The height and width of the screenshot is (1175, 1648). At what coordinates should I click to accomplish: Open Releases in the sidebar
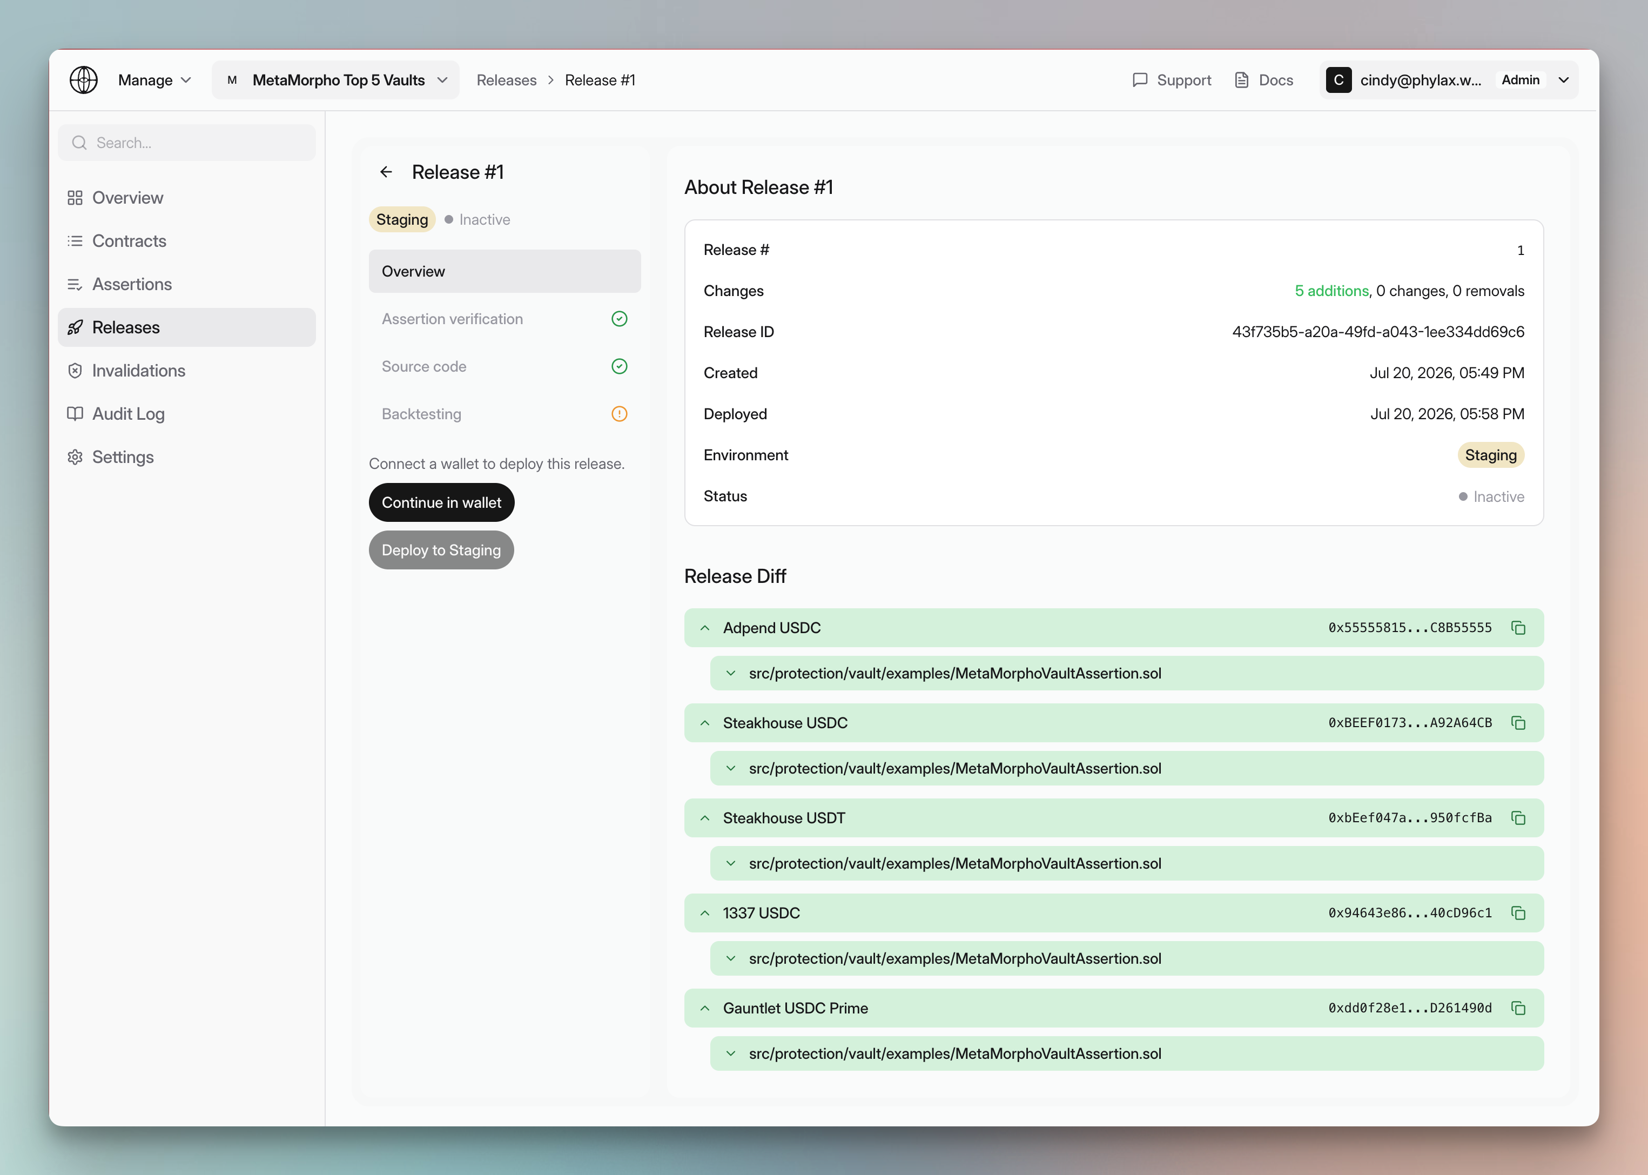[187, 327]
